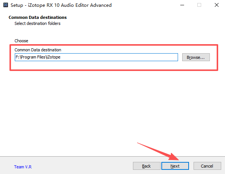Click the Select destination folders subtitle
Screen dimensions: 225x174
pyautogui.click(x=37, y=23)
